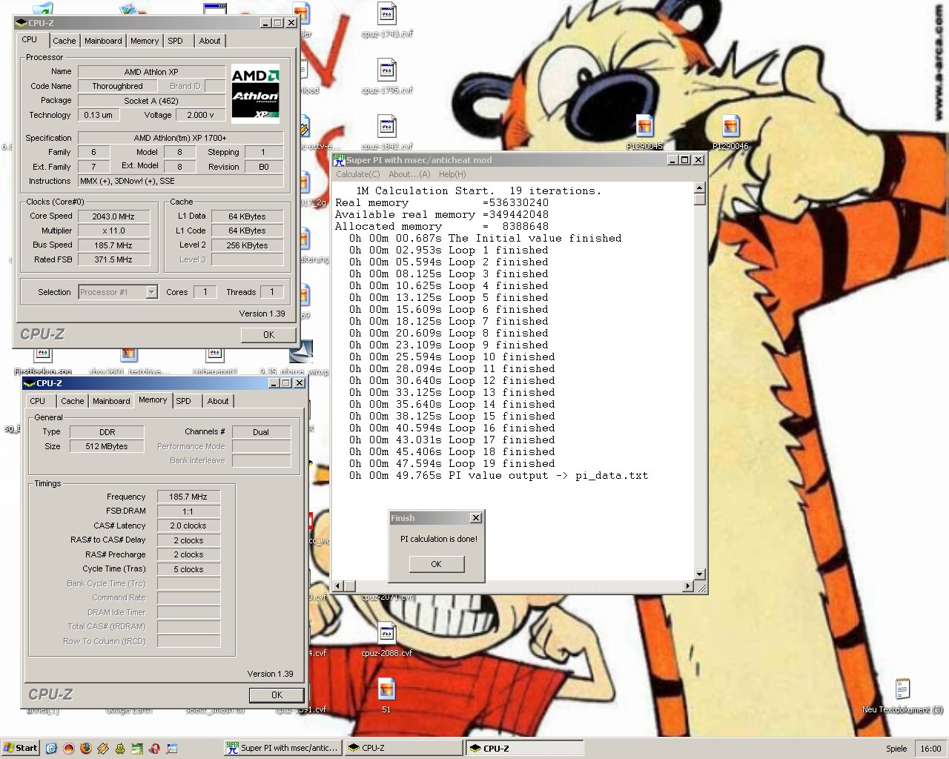Click Super PI vertical scrollbar down arrow
Viewport: 949px width, 759px height.
click(x=699, y=574)
